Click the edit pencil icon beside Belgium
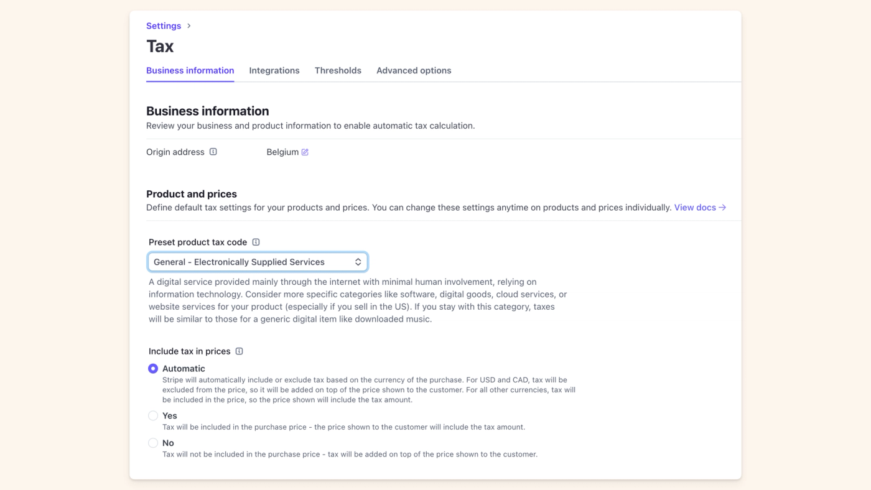This screenshot has width=871, height=490. (x=304, y=151)
